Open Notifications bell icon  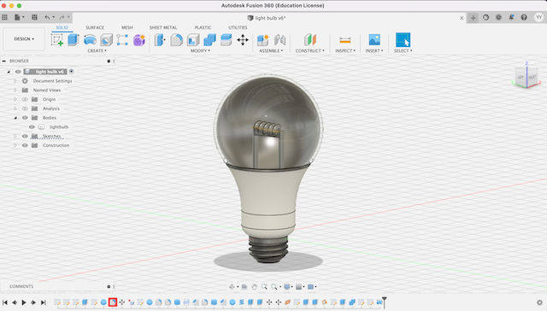[x=511, y=17]
